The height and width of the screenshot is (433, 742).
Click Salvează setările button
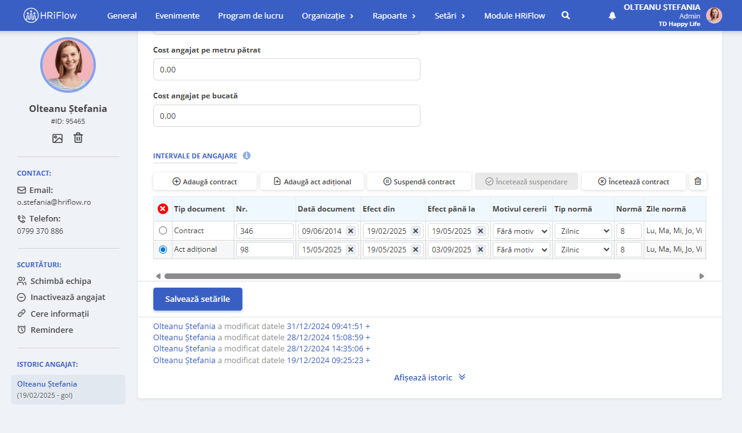(198, 299)
